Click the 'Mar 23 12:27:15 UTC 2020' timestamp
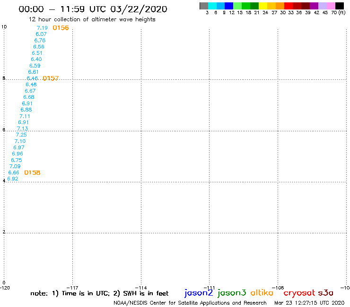350x307 pixels. coord(309,303)
